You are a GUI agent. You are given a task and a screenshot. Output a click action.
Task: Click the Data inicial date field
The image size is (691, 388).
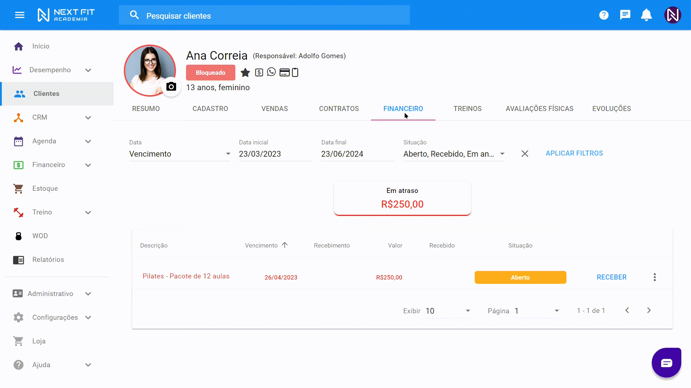click(275, 154)
